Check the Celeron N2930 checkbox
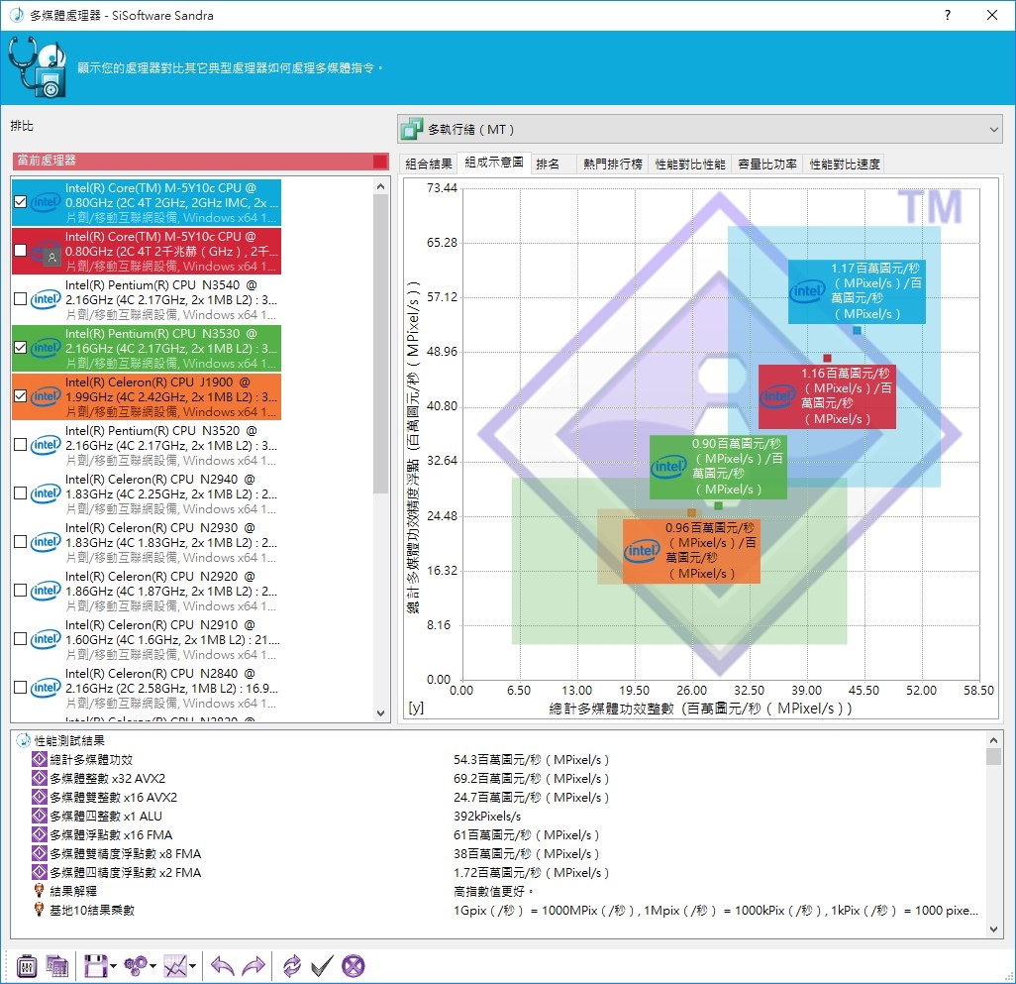This screenshot has width=1016, height=984. tap(20, 542)
